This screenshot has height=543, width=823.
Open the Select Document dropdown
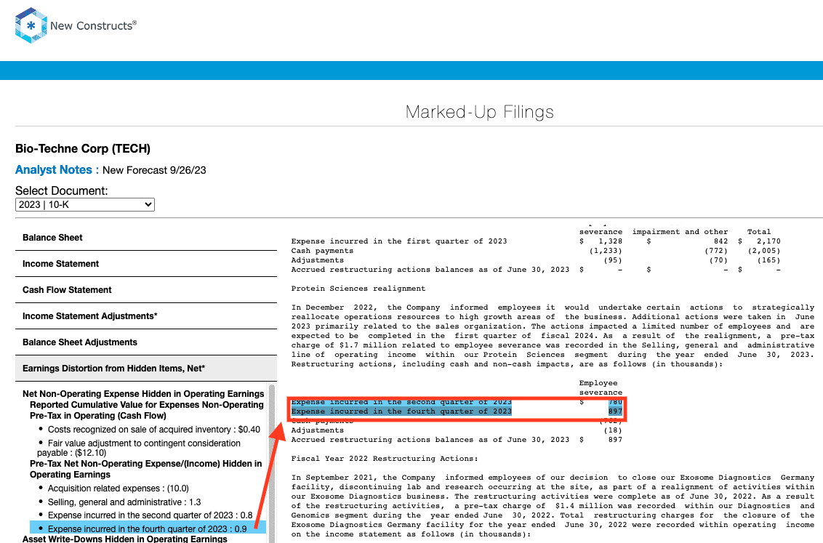pyautogui.click(x=85, y=204)
